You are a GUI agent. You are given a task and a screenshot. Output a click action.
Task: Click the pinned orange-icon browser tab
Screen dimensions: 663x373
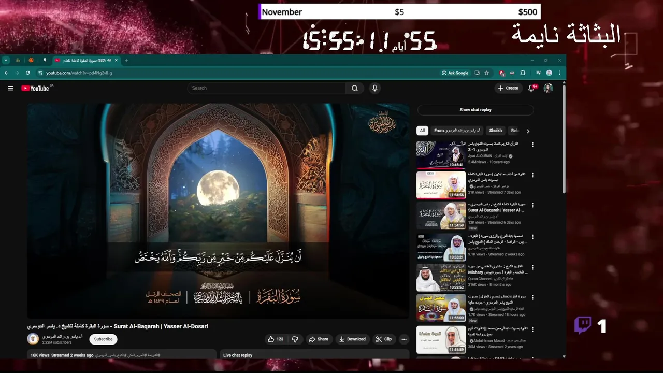point(31,60)
